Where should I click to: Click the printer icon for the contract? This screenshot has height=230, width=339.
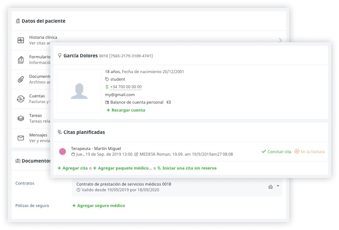tap(270, 187)
